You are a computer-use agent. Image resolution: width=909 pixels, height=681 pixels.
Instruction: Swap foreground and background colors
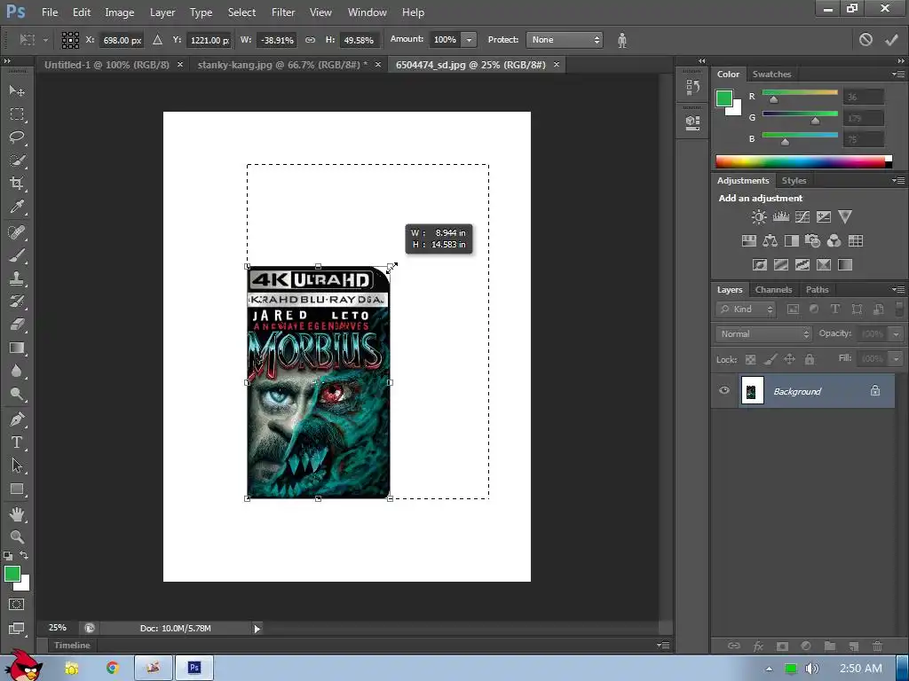coord(24,555)
